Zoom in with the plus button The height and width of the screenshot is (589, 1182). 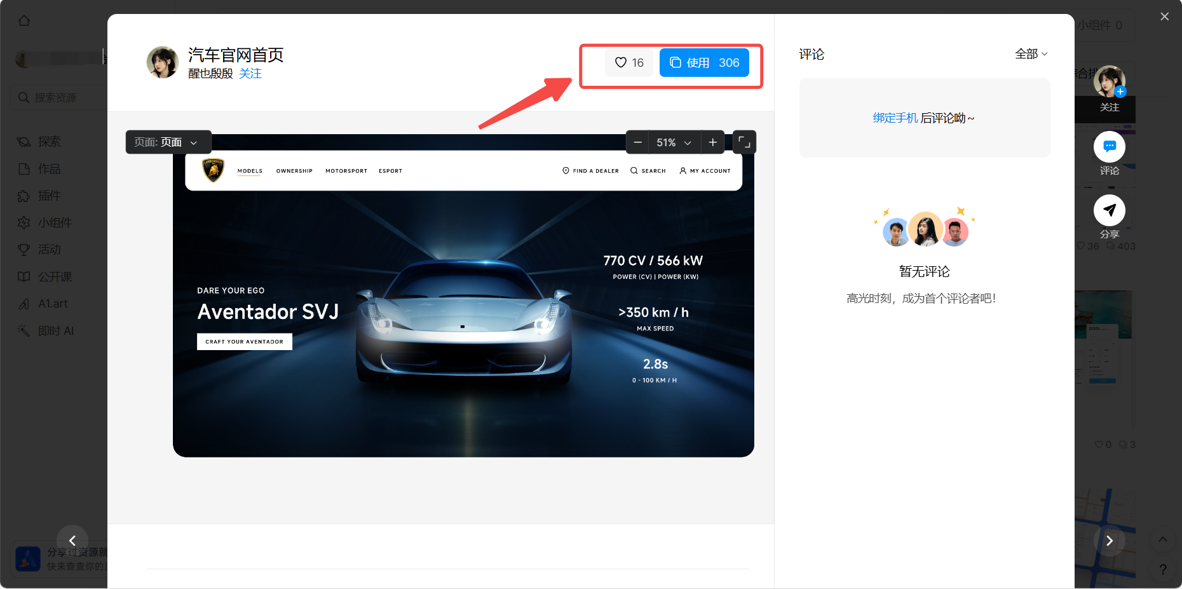[713, 142]
